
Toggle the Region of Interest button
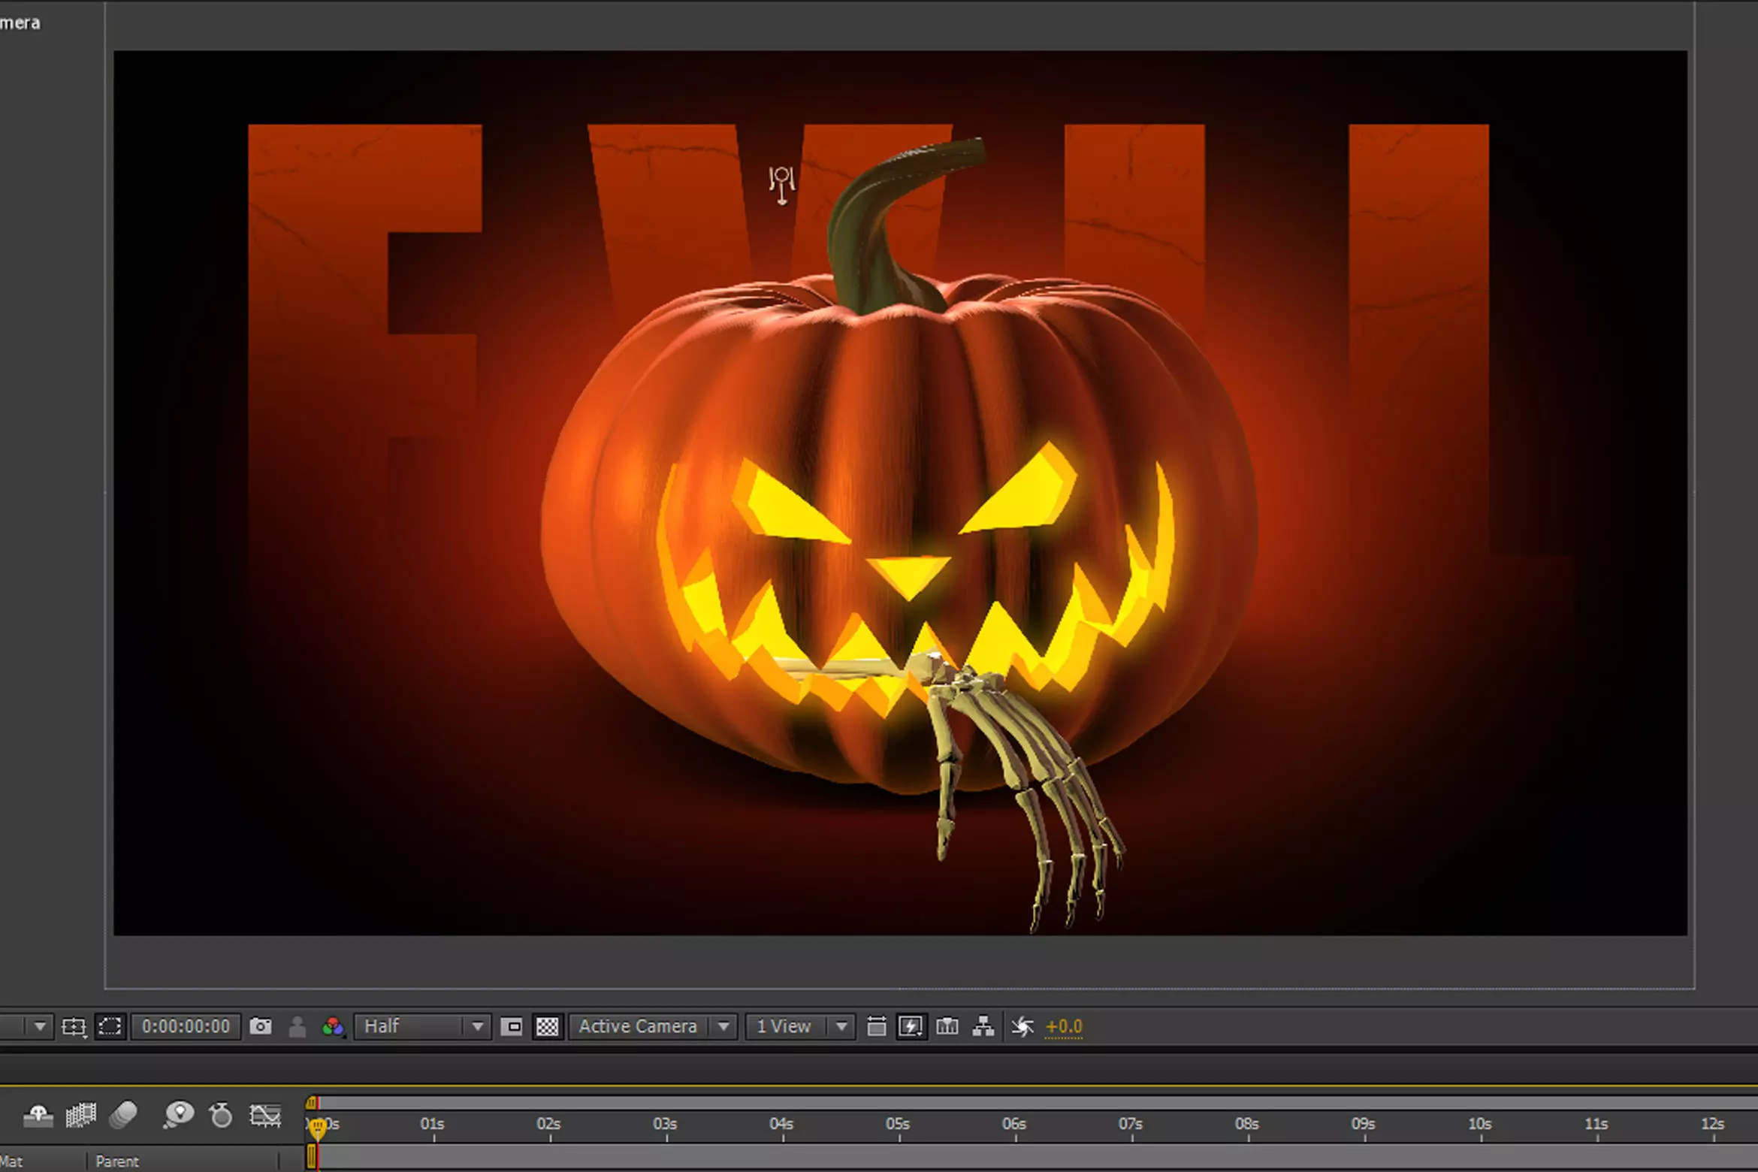[x=511, y=1026]
